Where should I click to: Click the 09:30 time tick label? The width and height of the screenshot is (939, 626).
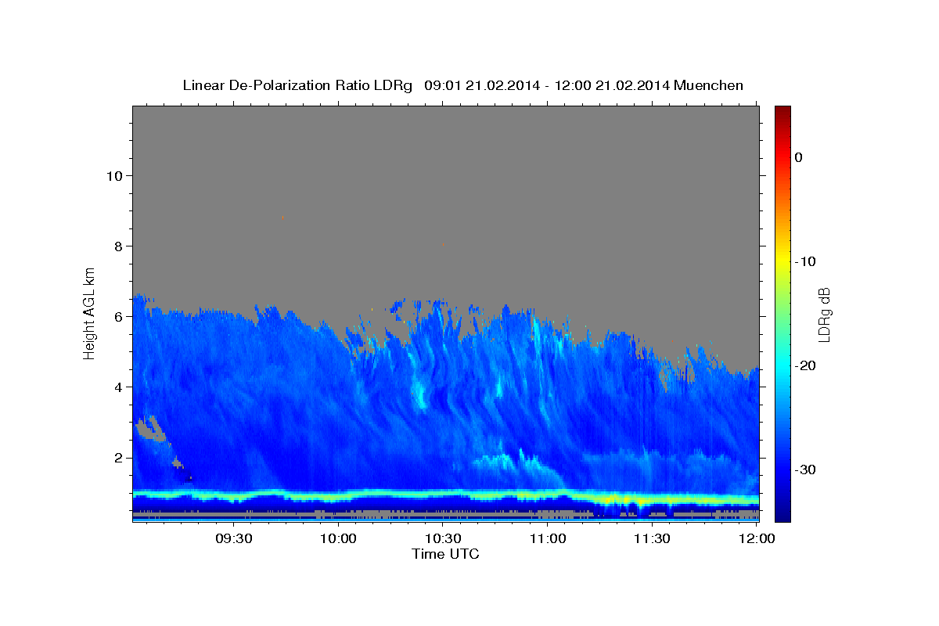pyautogui.click(x=233, y=538)
